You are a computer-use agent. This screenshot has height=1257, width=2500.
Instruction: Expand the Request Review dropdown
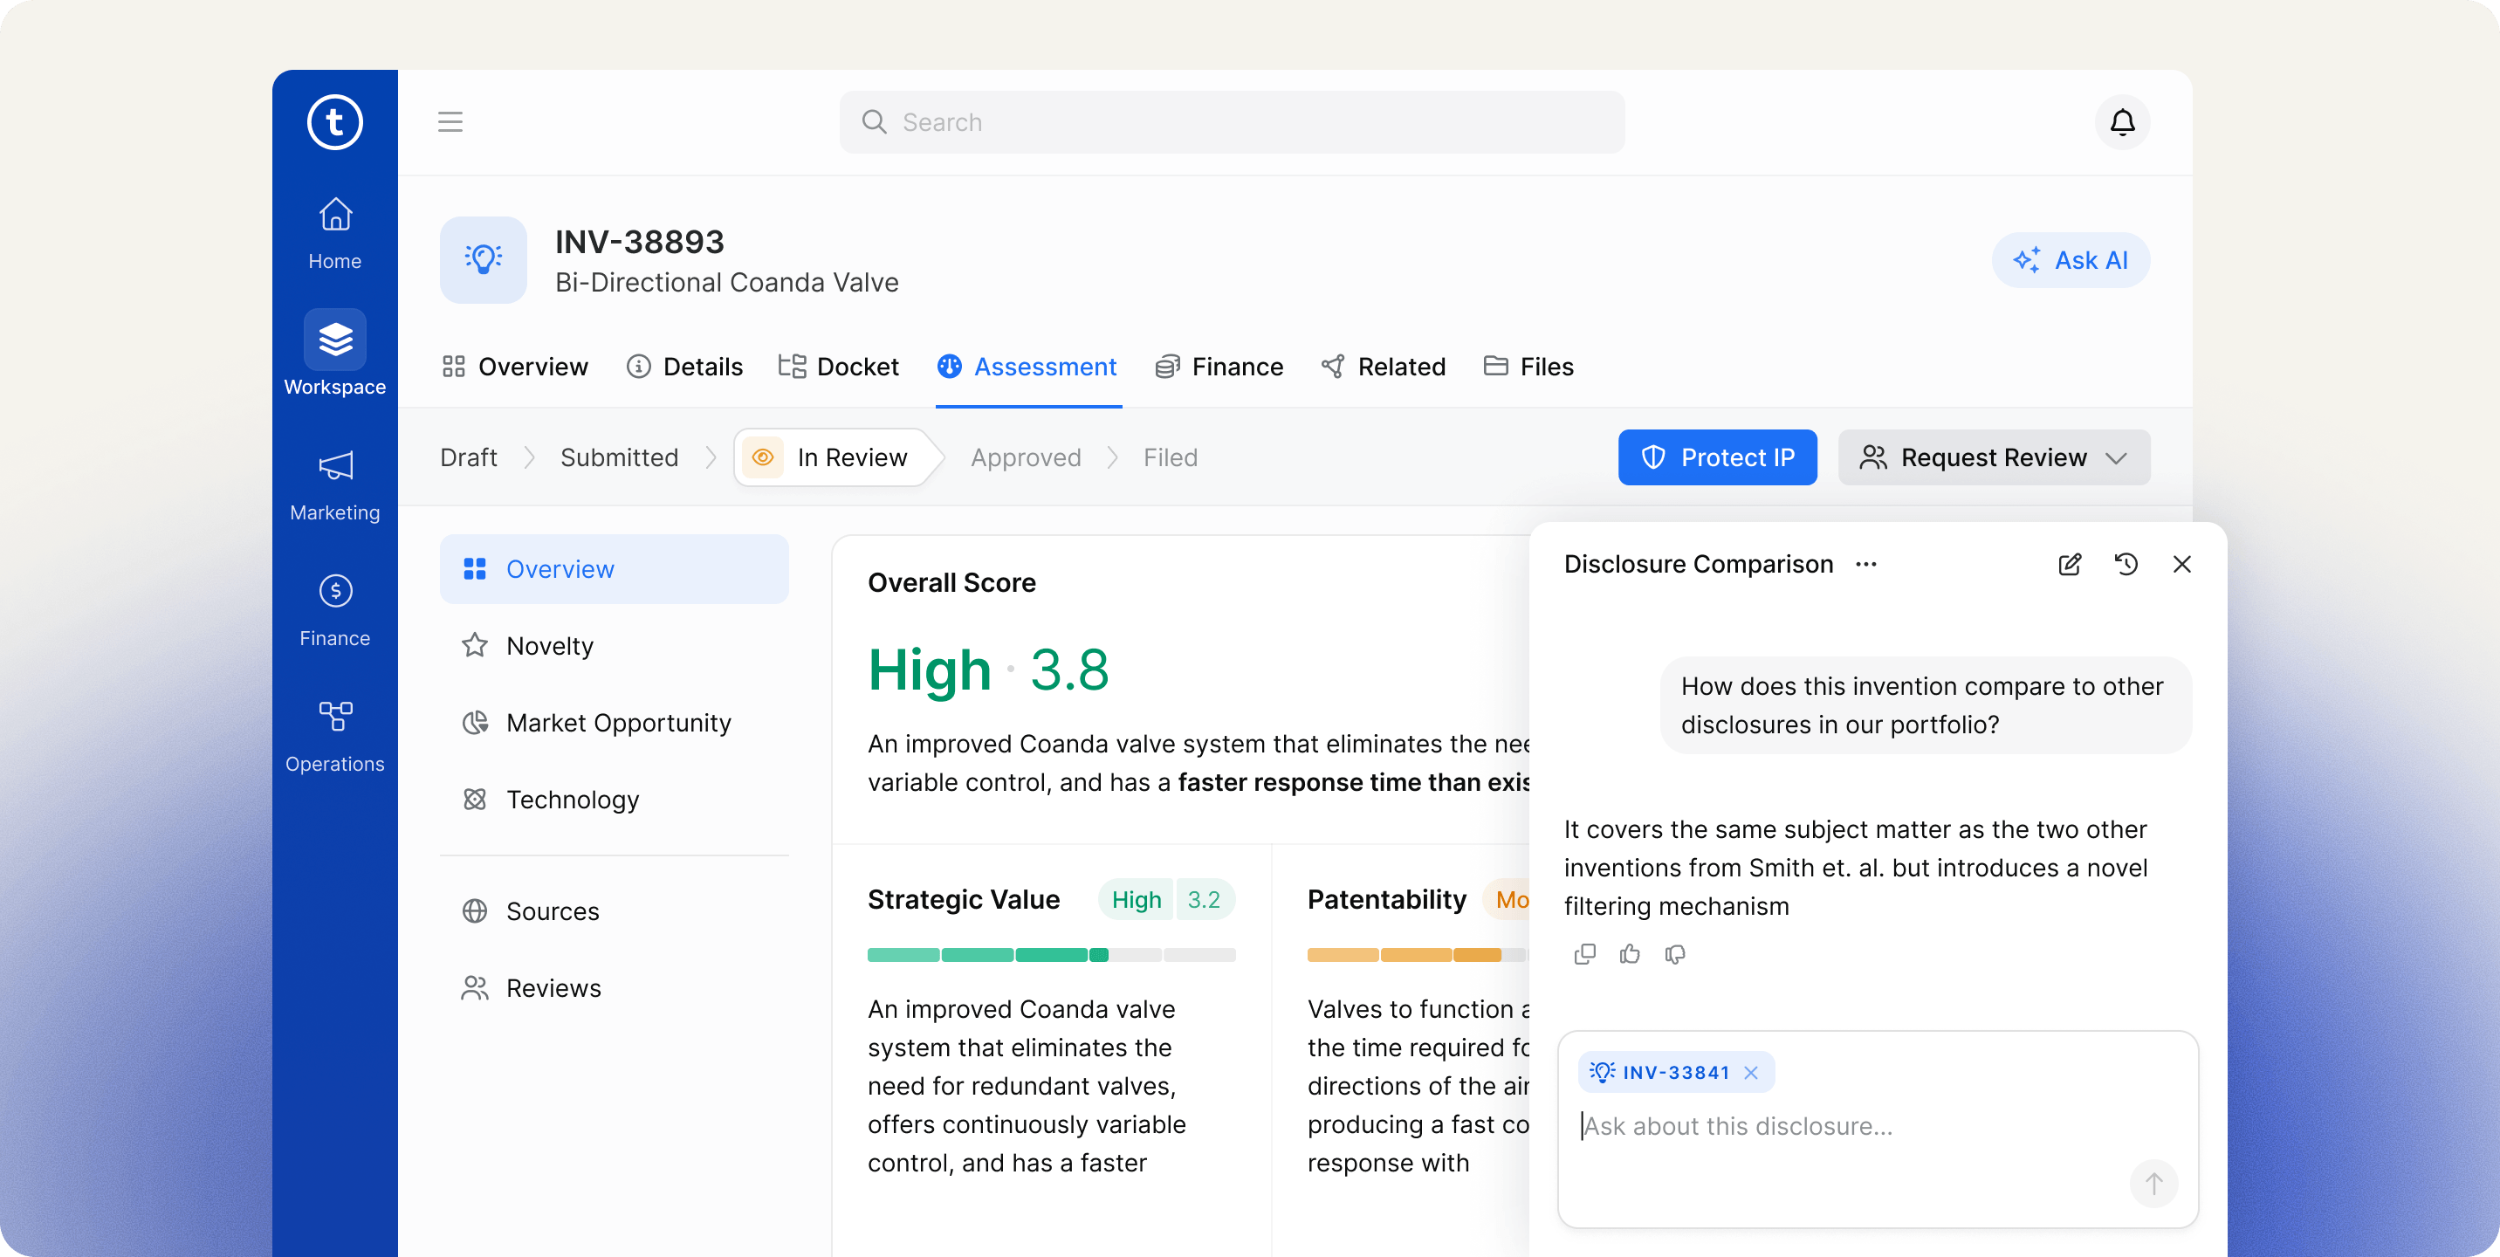point(1994,457)
